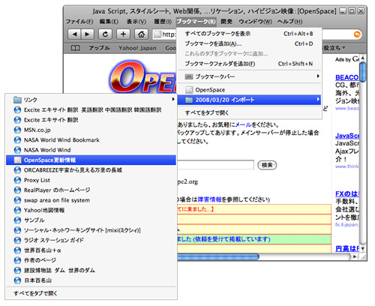The image size is (375, 306).
Task: Expand the ブックマークバー submenu
Action: point(249,76)
